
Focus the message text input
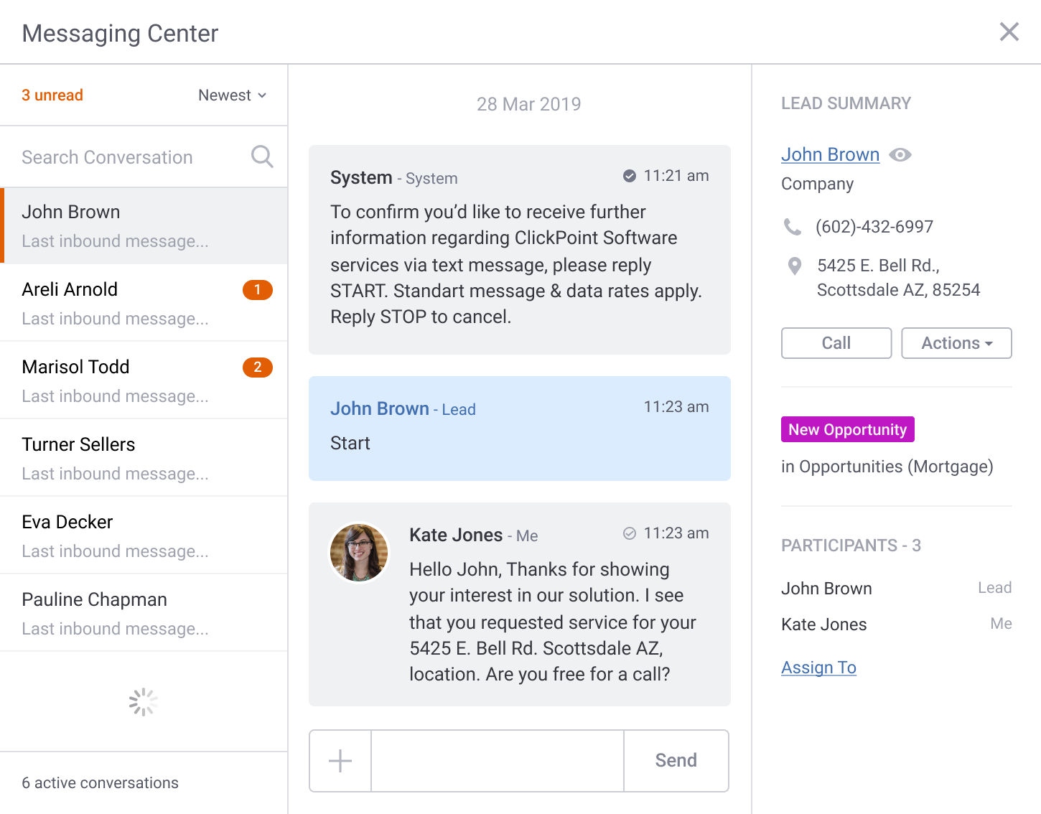pyautogui.click(x=497, y=761)
